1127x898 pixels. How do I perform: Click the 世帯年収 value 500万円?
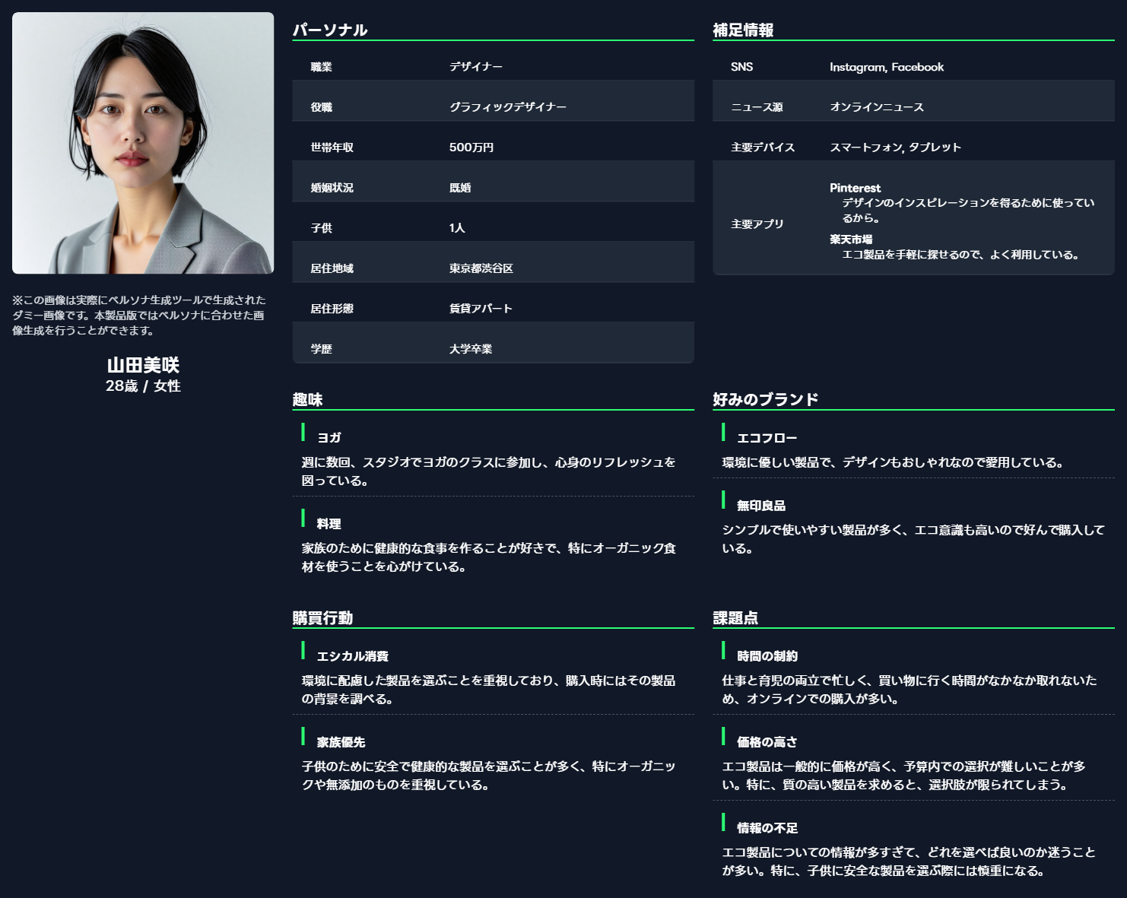pyautogui.click(x=471, y=148)
